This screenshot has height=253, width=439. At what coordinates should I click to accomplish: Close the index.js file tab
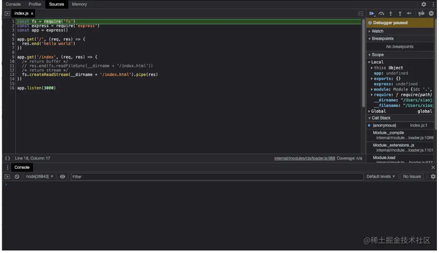pyautogui.click(x=32, y=13)
